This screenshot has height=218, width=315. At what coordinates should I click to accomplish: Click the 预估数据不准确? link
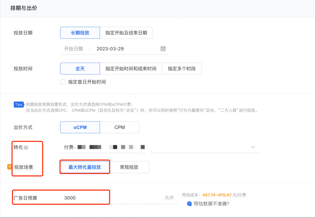pyautogui.click(x=211, y=204)
